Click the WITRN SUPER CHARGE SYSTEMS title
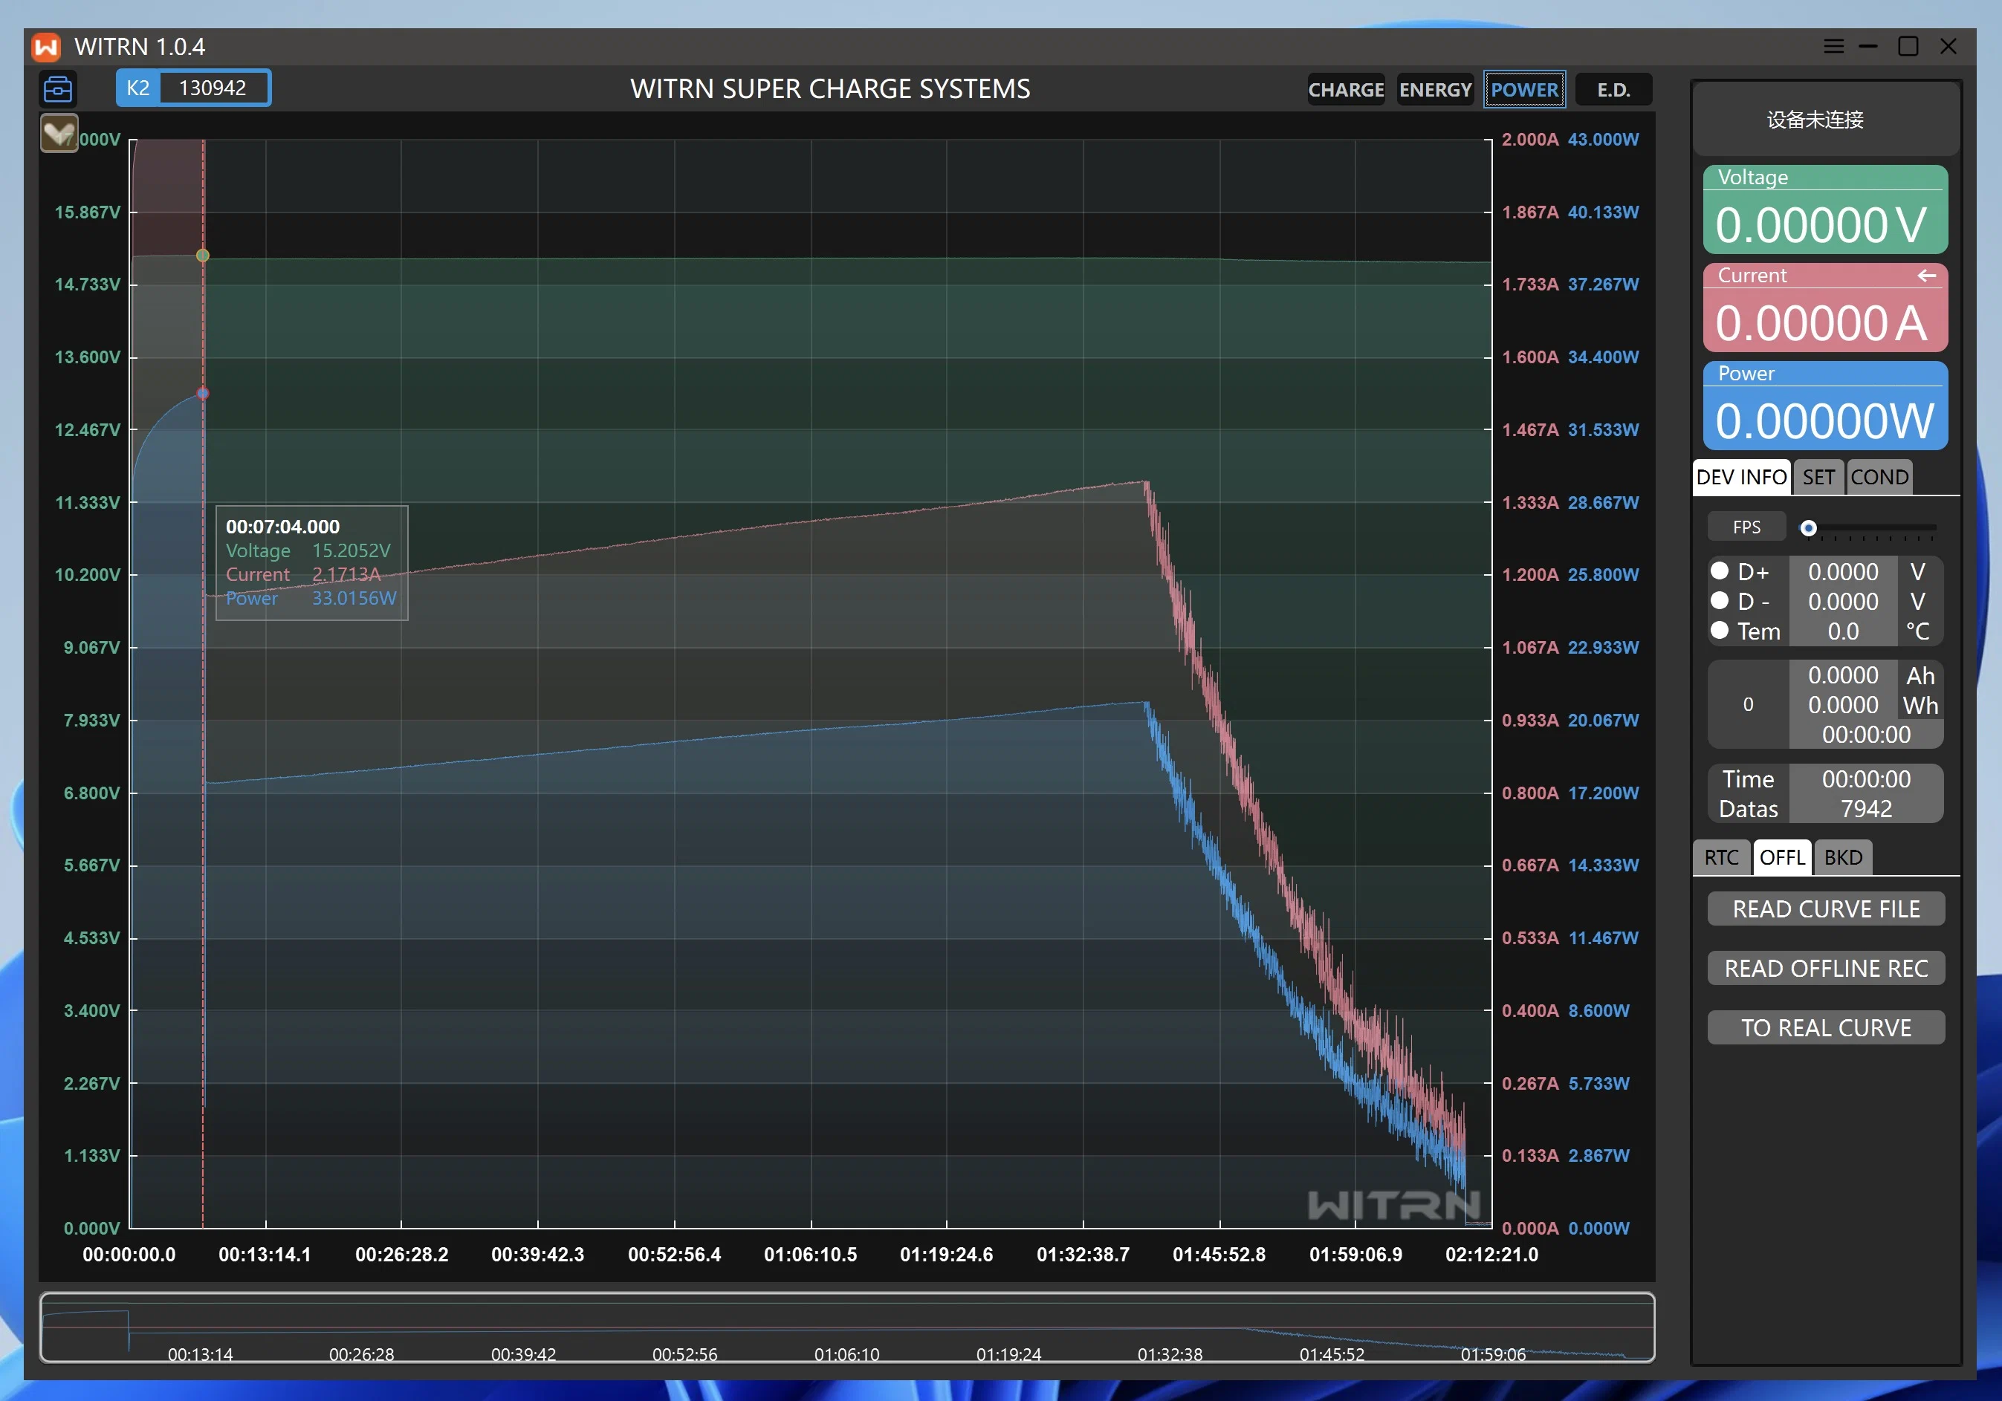The width and height of the screenshot is (2002, 1401). (x=830, y=89)
